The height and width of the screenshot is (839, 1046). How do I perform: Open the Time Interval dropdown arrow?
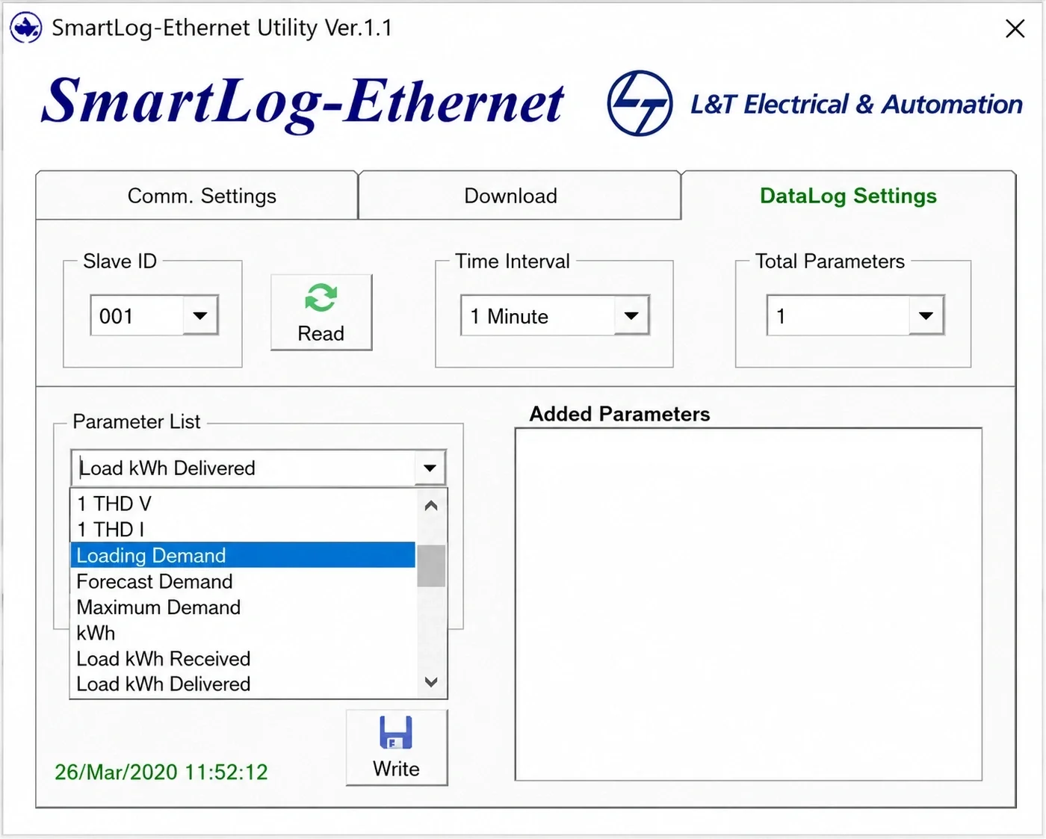tap(631, 315)
